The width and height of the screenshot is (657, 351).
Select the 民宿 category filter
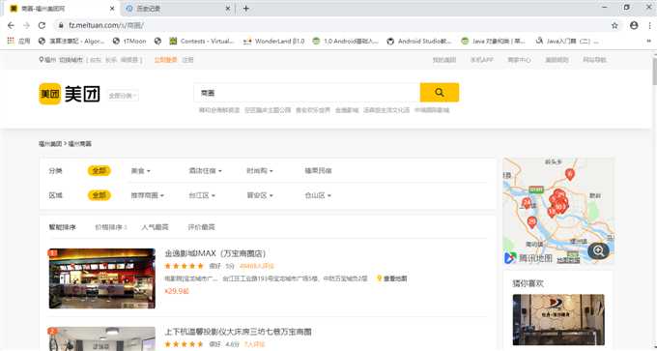point(319,171)
